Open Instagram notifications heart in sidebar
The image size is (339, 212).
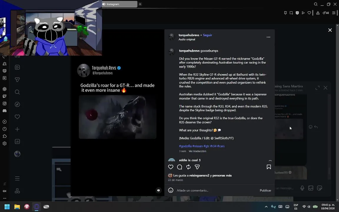pos(17,117)
